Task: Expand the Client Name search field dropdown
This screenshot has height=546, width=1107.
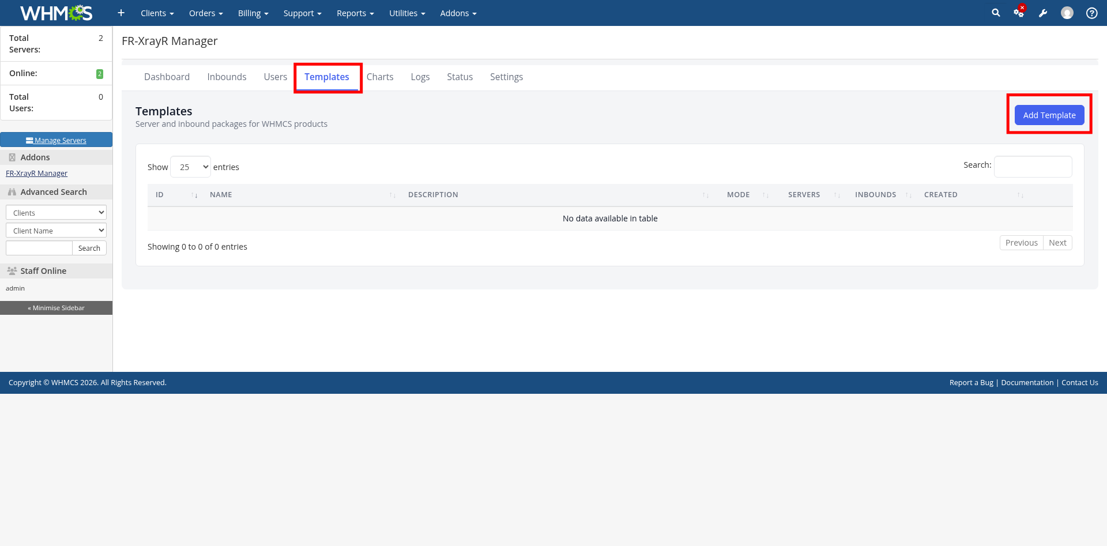Action: (x=56, y=231)
